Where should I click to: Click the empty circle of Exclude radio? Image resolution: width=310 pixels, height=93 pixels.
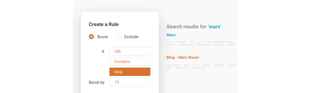[118, 37]
